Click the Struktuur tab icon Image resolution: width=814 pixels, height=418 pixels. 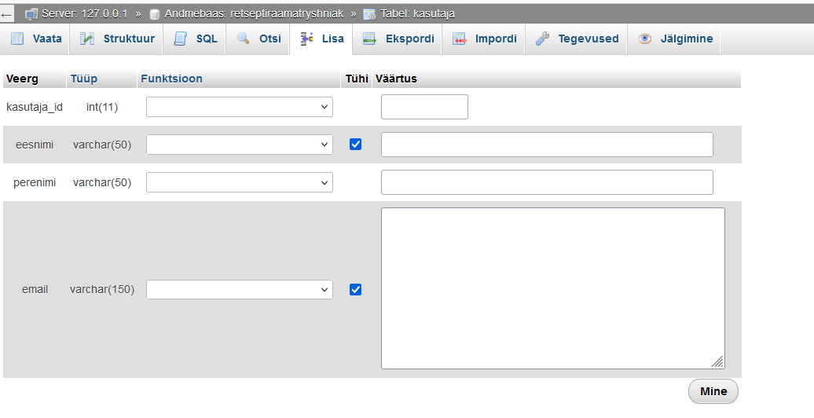(x=88, y=38)
